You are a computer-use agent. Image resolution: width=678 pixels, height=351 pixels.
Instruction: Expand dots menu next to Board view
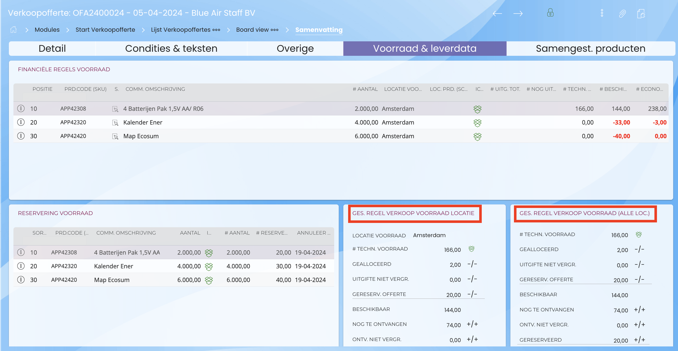(275, 30)
